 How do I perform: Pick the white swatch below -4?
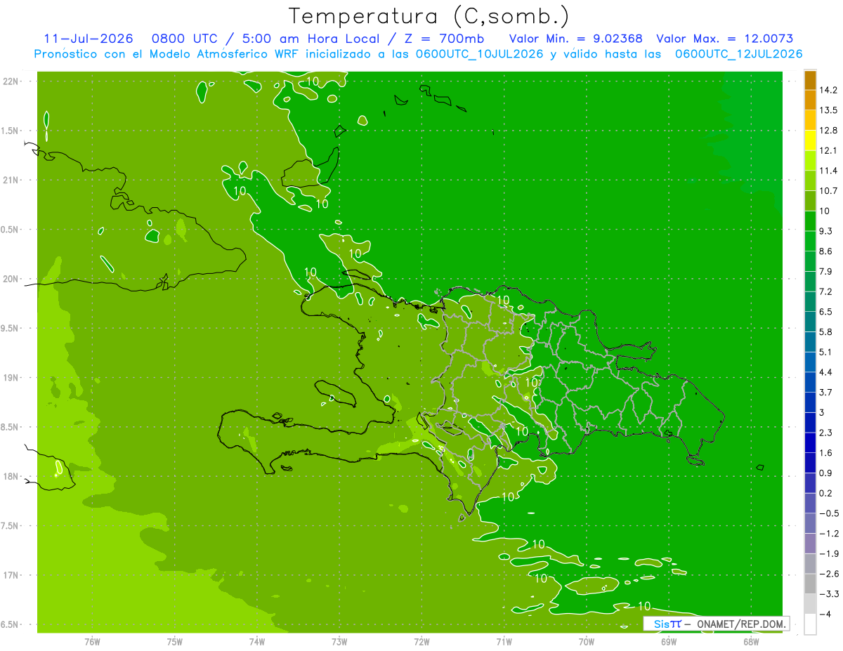point(810,624)
